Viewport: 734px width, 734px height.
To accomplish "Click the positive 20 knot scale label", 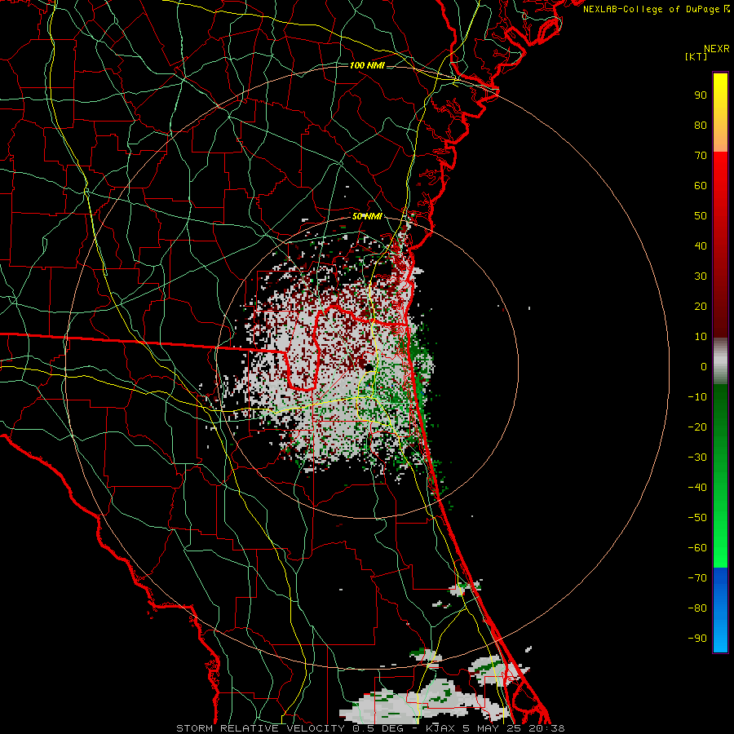I will click(x=701, y=306).
